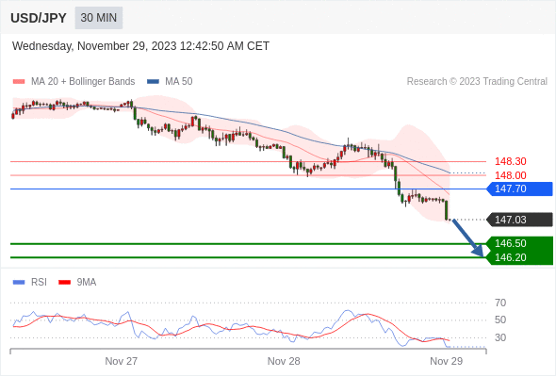Click the date 'Wednesday, November 29, 2023' timestamp
The width and height of the screenshot is (556, 377).
pos(140,46)
